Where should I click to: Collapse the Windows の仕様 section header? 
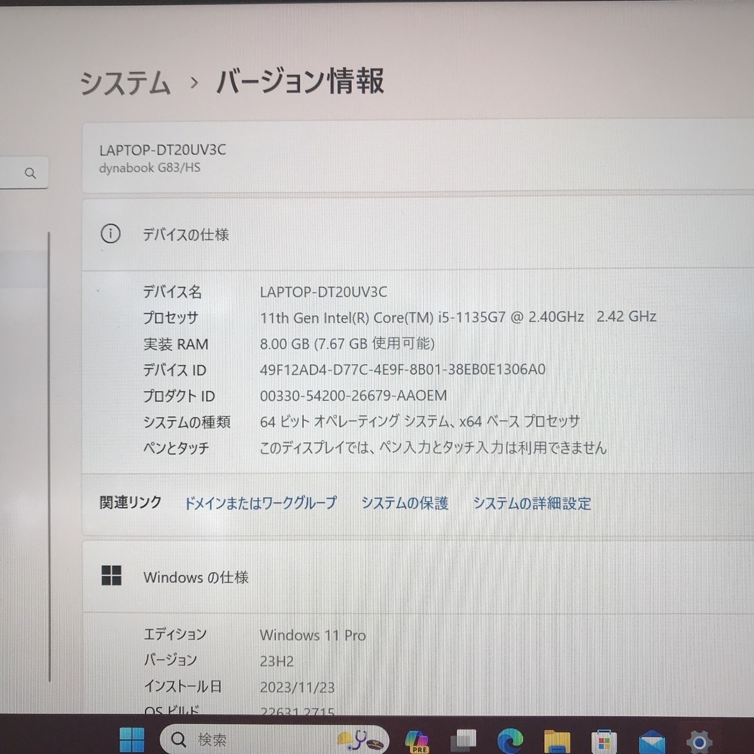coord(418,577)
